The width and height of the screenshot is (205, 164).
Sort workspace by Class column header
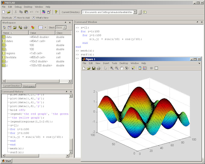64,33
